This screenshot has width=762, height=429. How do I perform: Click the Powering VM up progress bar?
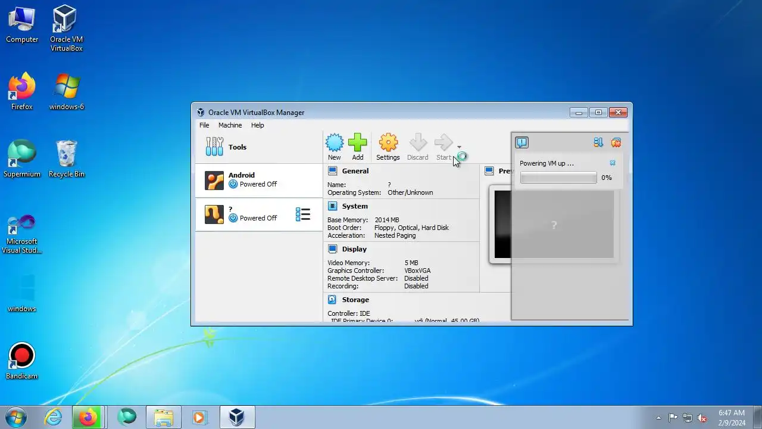coord(558,178)
